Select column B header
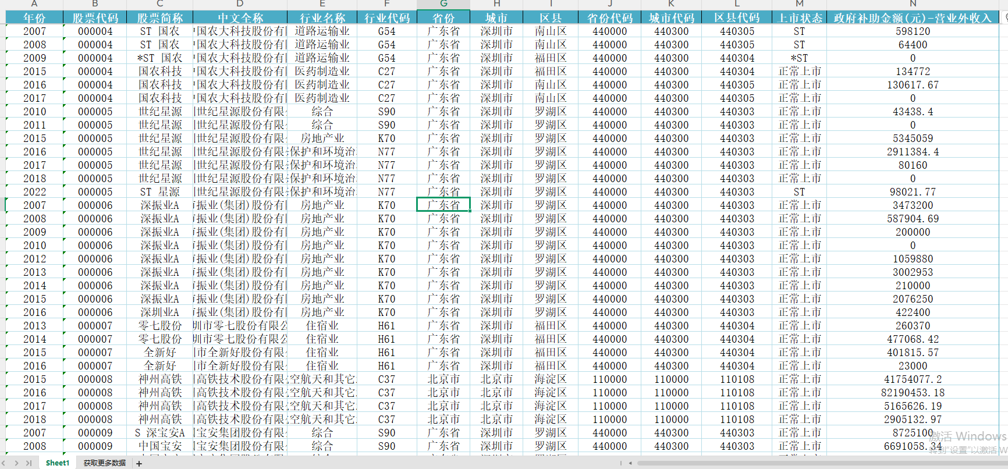Screen dimensions: 1008x469 click(95, 4)
